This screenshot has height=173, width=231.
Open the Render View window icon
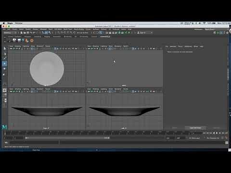[x=107, y=33]
